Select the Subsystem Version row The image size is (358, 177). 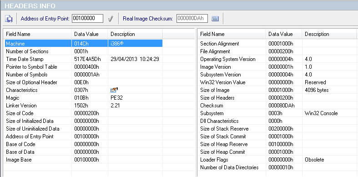click(277, 75)
